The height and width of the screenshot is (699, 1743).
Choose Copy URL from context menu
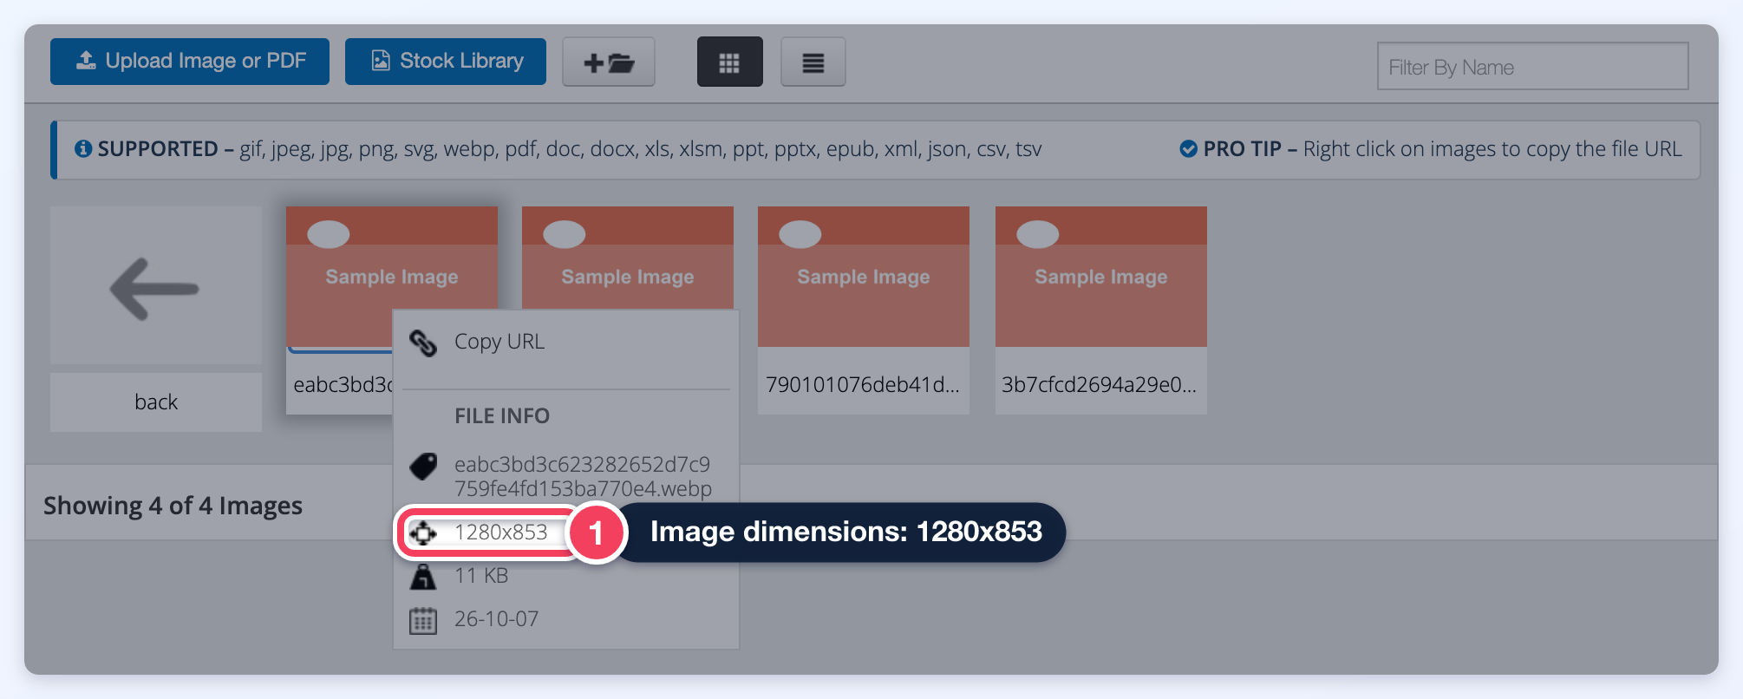click(499, 342)
